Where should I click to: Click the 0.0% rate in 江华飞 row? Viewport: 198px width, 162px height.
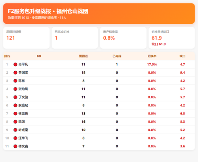pos(152,138)
